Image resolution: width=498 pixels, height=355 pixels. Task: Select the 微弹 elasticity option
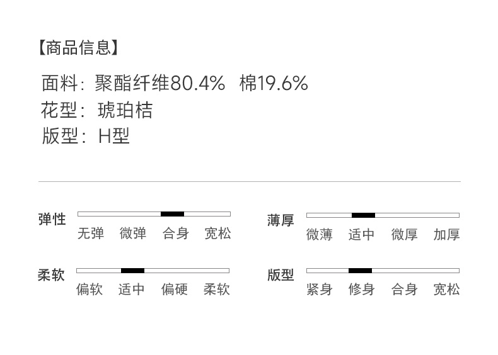(x=133, y=234)
